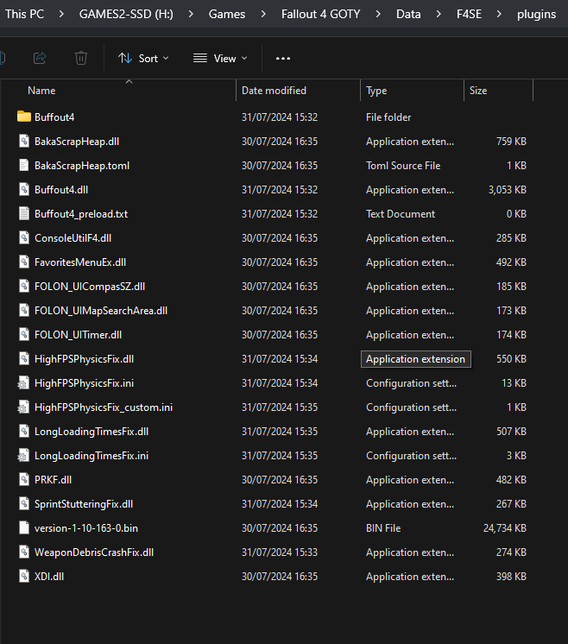Sort by Type column header
Image resolution: width=568 pixels, height=644 pixels.
tap(376, 91)
